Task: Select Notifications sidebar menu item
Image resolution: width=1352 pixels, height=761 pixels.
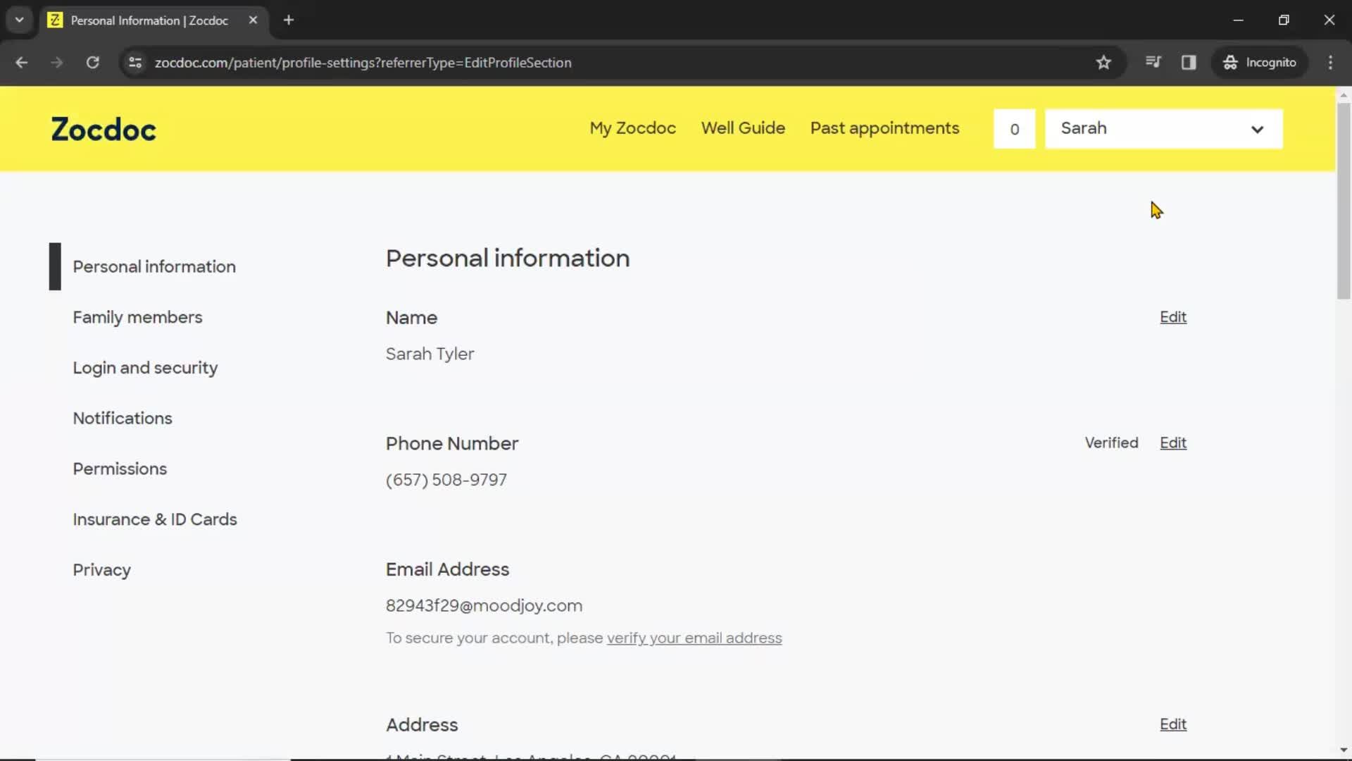Action: pos(122,418)
